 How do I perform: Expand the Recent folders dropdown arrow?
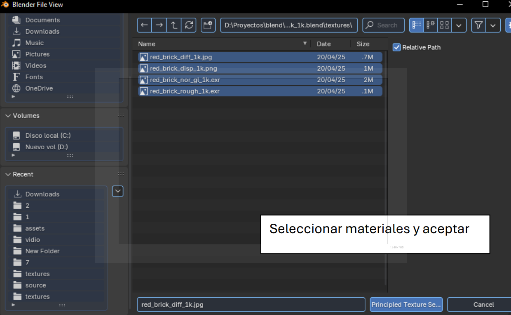pyautogui.click(x=117, y=191)
